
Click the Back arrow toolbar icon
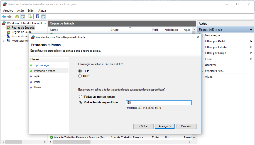click(4, 17)
